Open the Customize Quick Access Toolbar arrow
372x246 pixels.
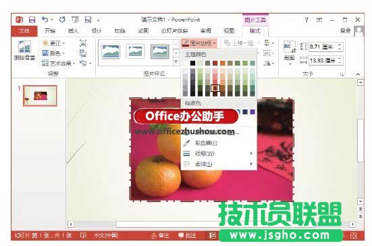click(98, 20)
